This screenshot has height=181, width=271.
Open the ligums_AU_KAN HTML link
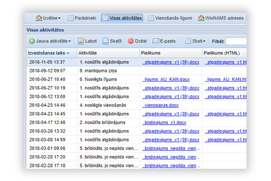click(226, 79)
